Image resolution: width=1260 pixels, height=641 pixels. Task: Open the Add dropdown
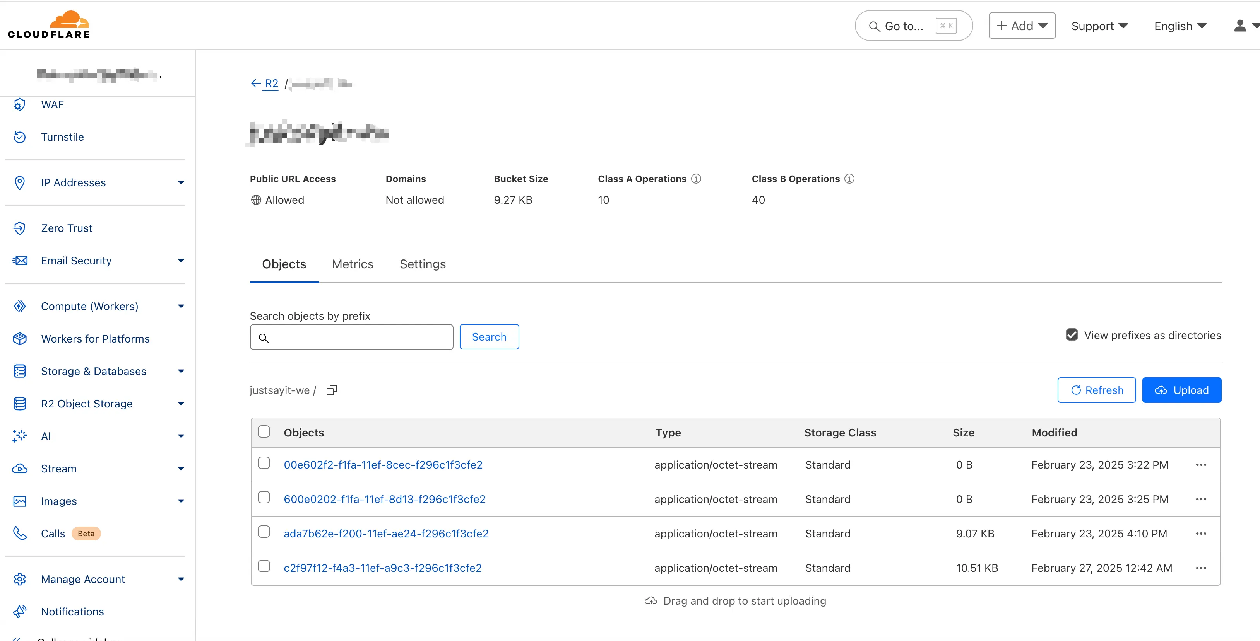point(1022,26)
